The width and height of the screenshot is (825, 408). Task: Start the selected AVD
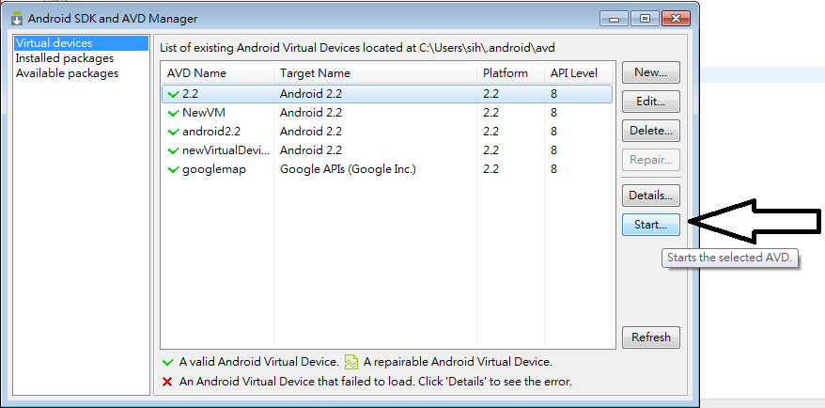point(651,225)
